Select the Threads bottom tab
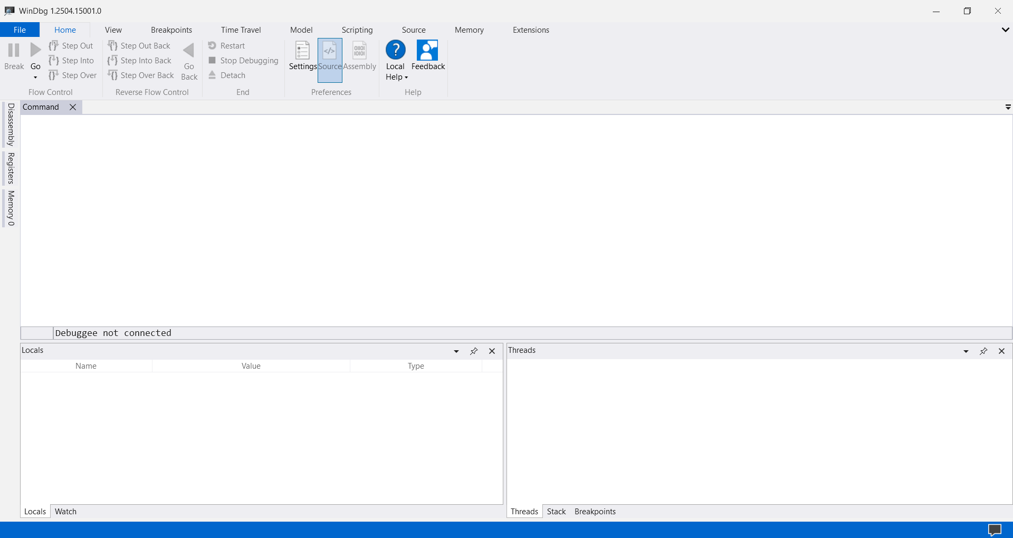The image size is (1013, 538). (524, 512)
